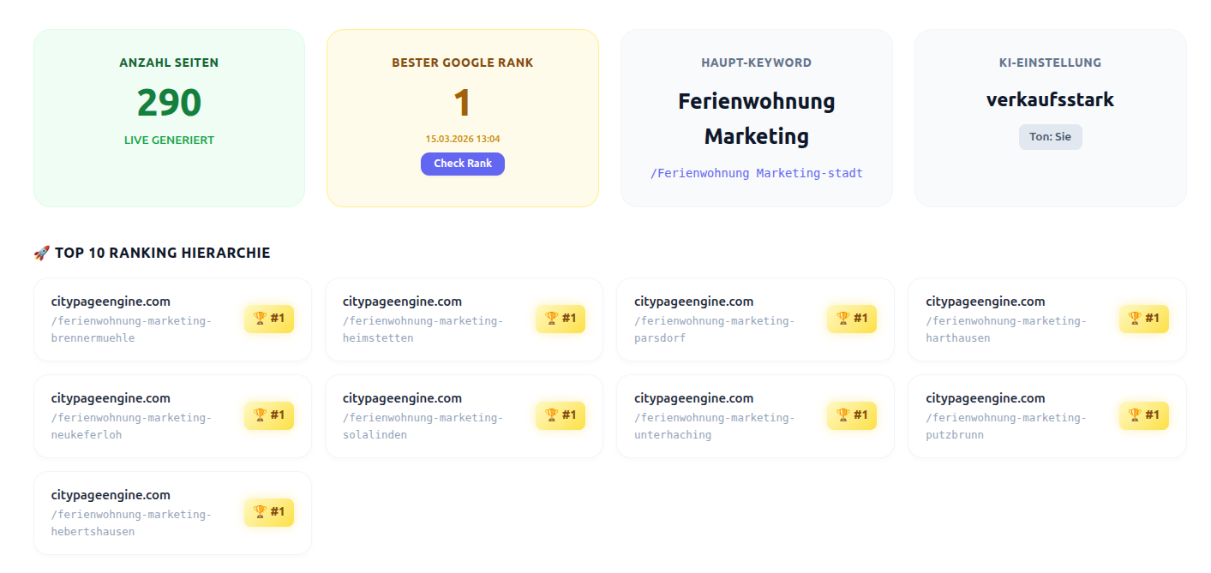Click the rocket icon next to ranking hierarchy heading
Viewport: 1211px width, 573px height.
(x=40, y=252)
